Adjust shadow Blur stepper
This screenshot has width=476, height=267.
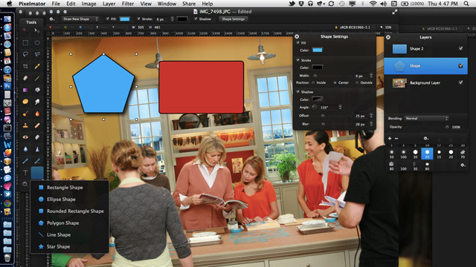(371, 124)
